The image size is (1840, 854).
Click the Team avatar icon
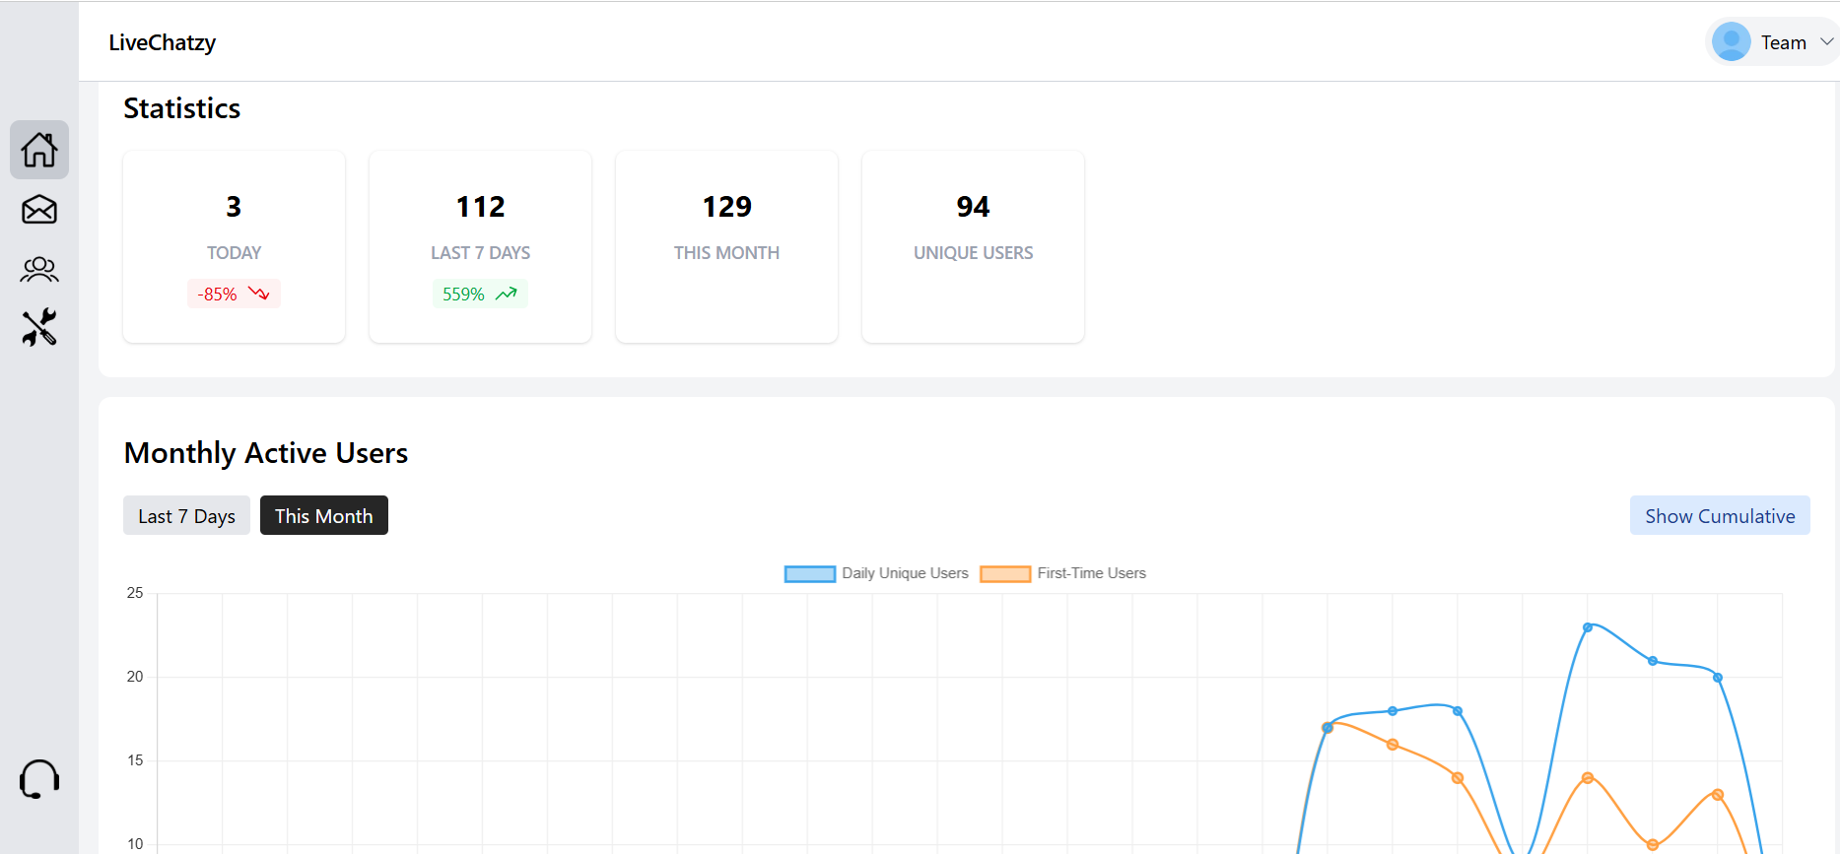click(x=1732, y=42)
